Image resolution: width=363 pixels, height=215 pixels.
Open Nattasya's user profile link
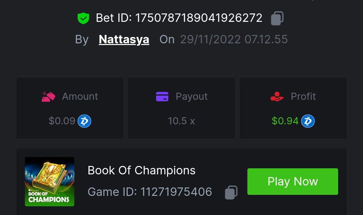pyautogui.click(x=124, y=39)
